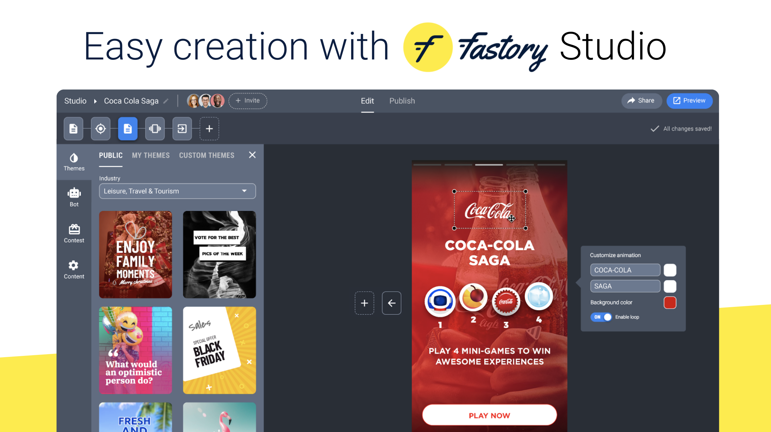Expand the Industry dropdown menu
The height and width of the screenshot is (432, 771).
pos(245,191)
